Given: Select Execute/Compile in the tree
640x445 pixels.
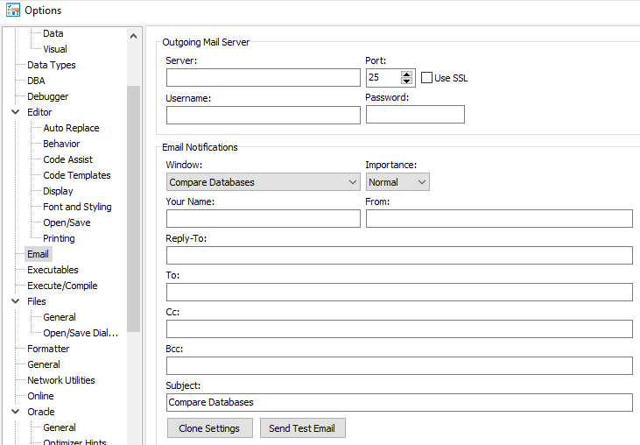Looking at the screenshot, I should pyautogui.click(x=62, y=286).
